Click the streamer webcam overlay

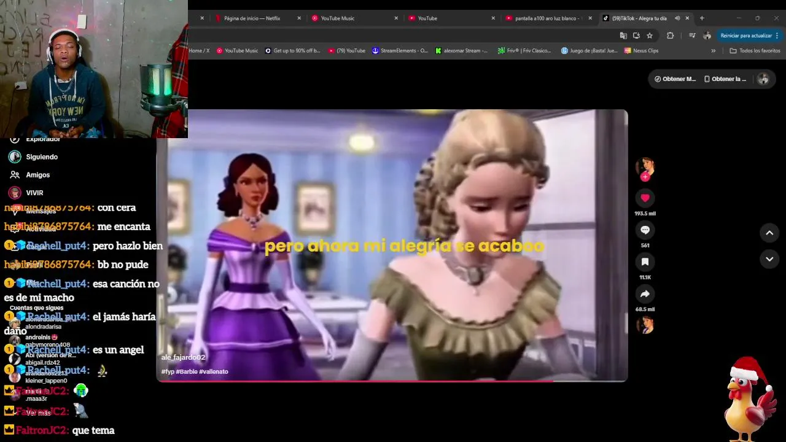pos(93,69)
